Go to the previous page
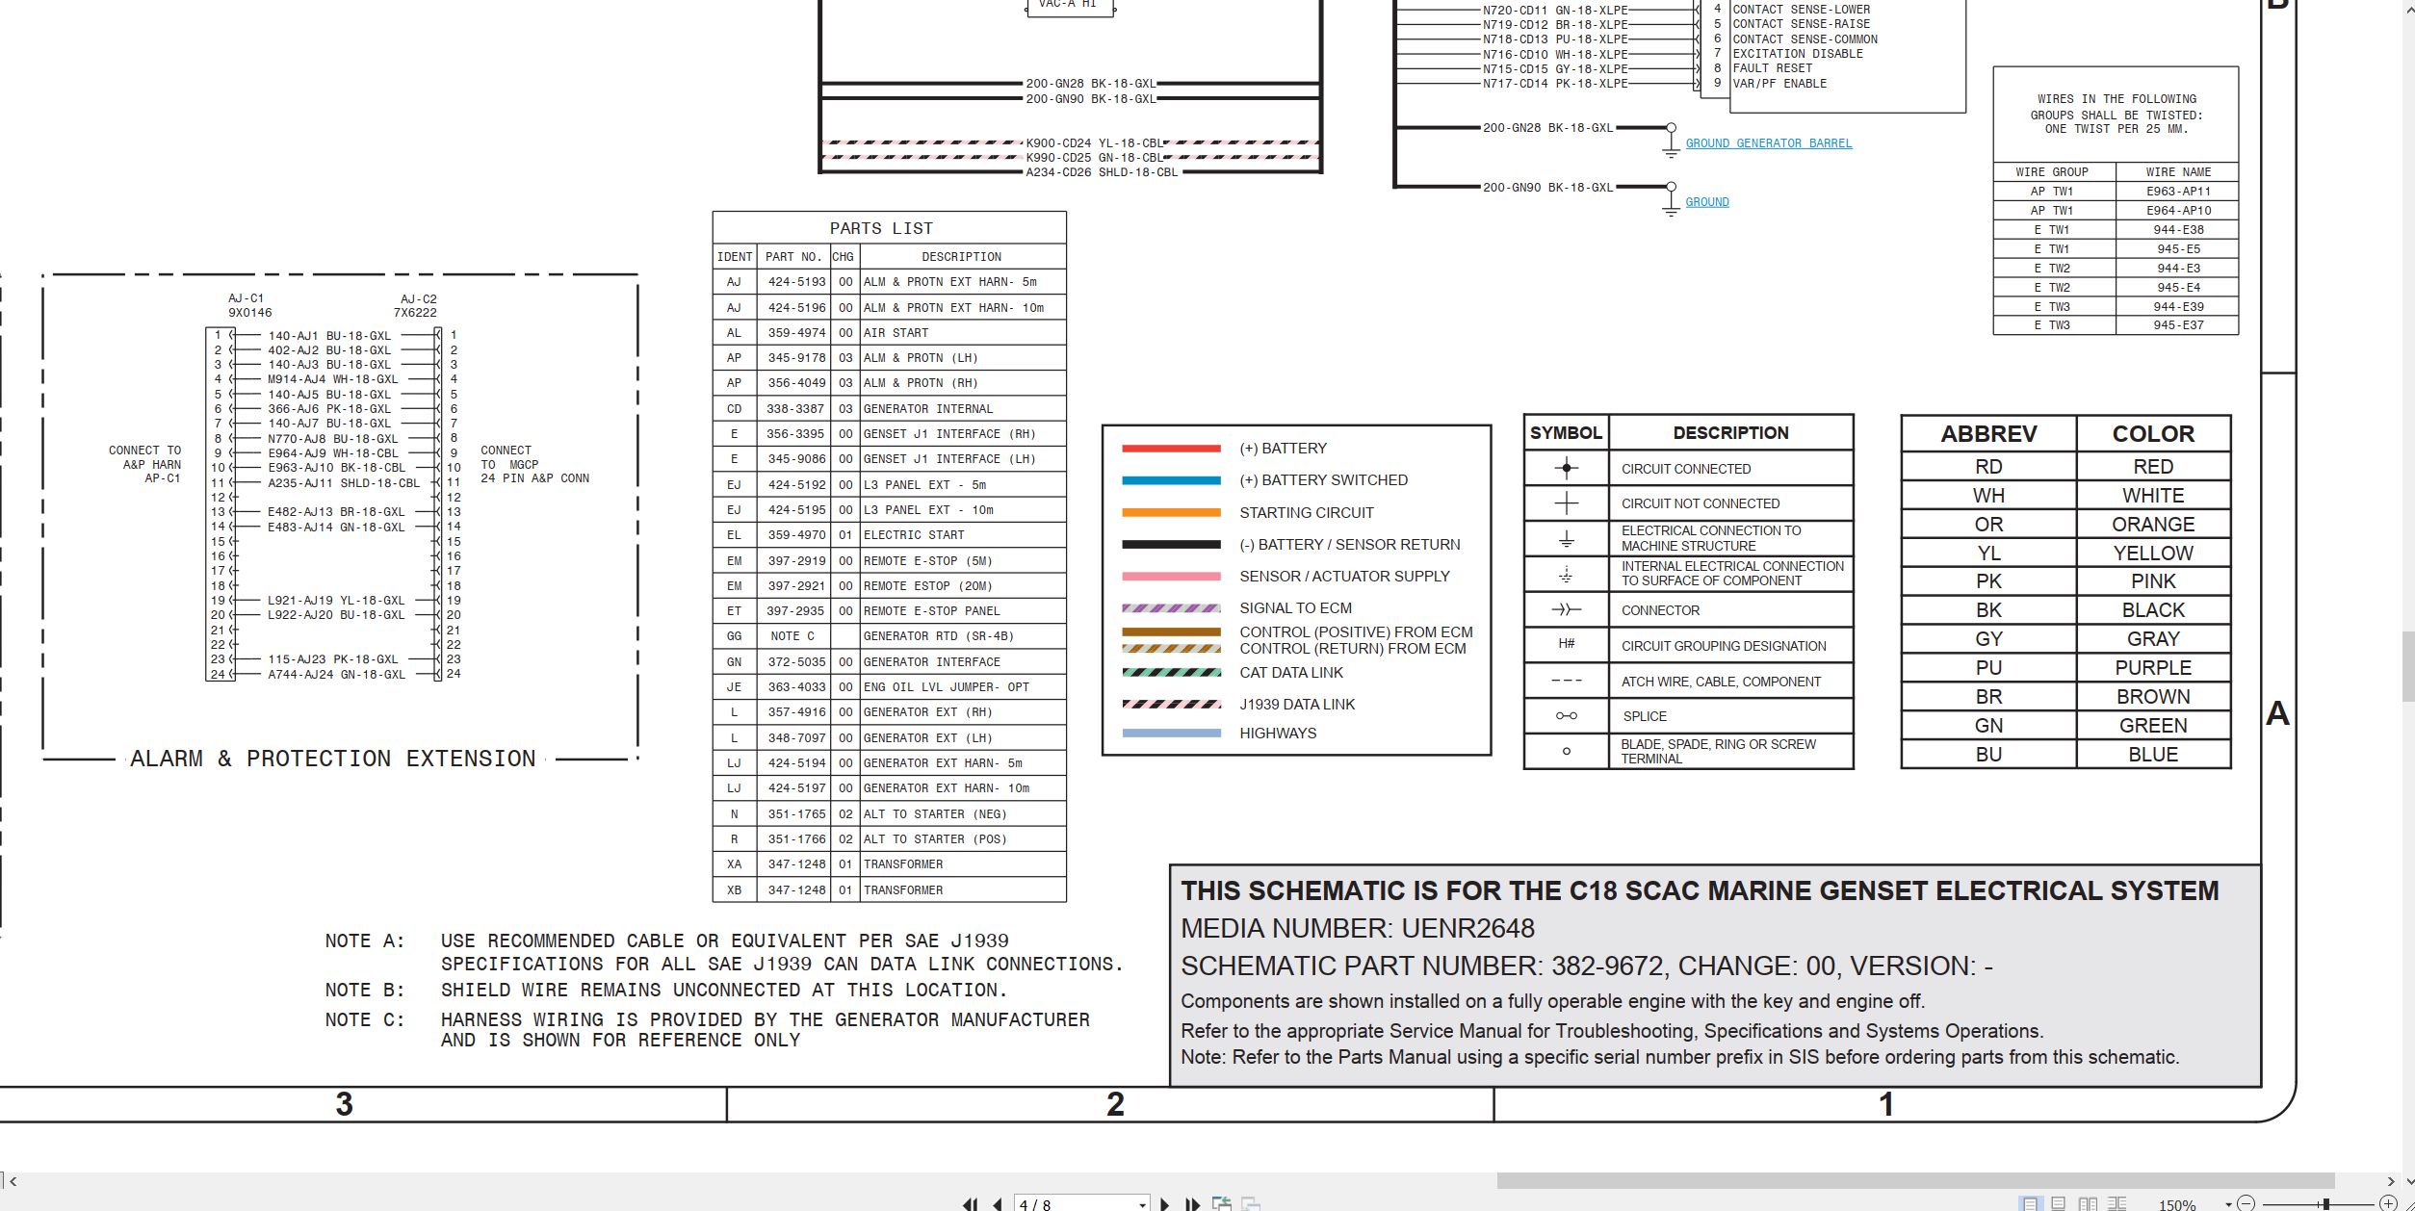 tap(998, 1203)
